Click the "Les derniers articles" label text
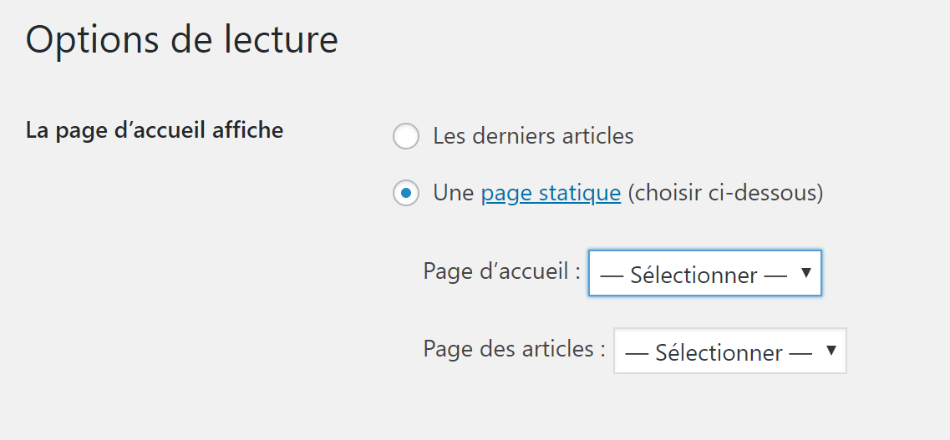Viewport: 950px width, 440px height. coord(533,136)
